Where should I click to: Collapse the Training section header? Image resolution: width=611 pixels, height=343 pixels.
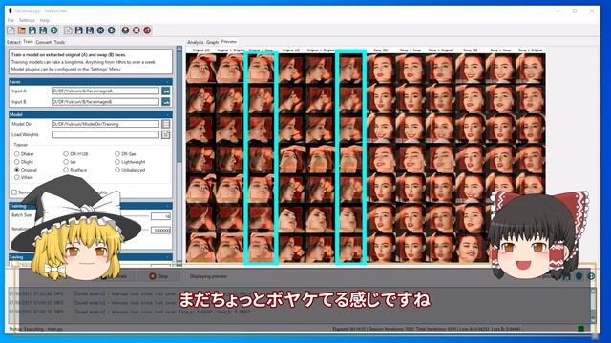[x=91, y=206]
